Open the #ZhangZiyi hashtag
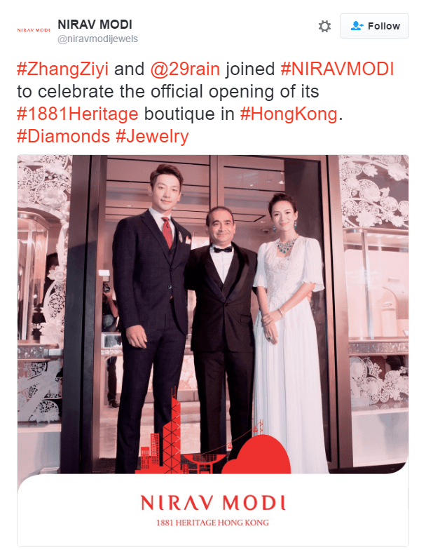This screenshot has height=552, width=426. pyautogui.click(x=62, y=69)
